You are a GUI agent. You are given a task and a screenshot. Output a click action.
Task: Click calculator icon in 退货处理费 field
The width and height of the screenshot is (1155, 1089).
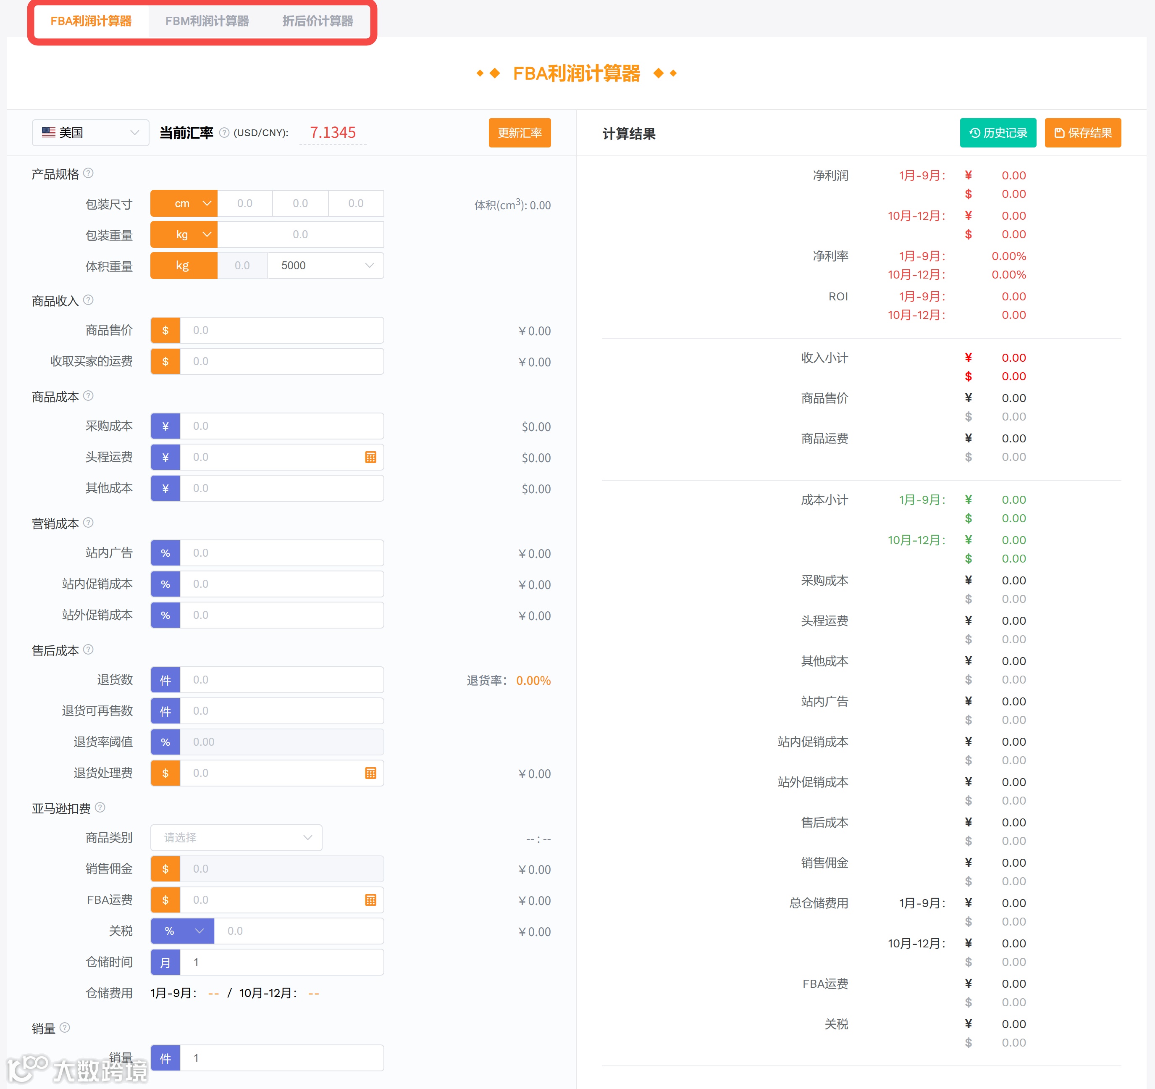[370, 773]
